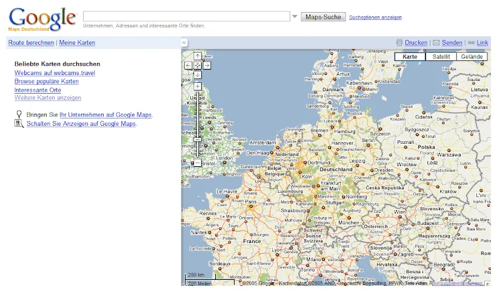Click the 200 km scale bar
497x292 pixels.
click(201, 276)
